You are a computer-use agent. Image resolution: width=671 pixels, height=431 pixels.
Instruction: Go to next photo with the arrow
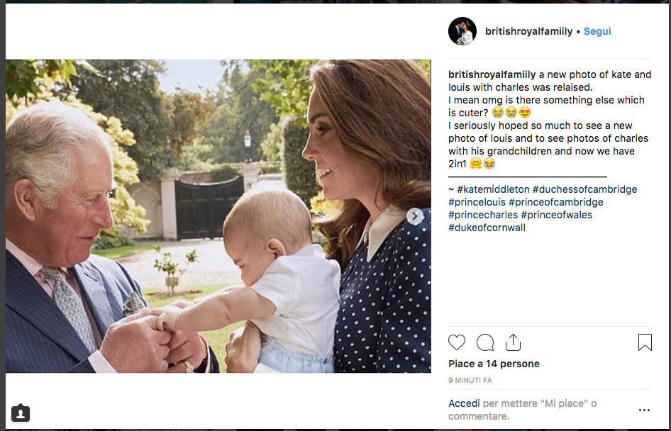point(415,216)
